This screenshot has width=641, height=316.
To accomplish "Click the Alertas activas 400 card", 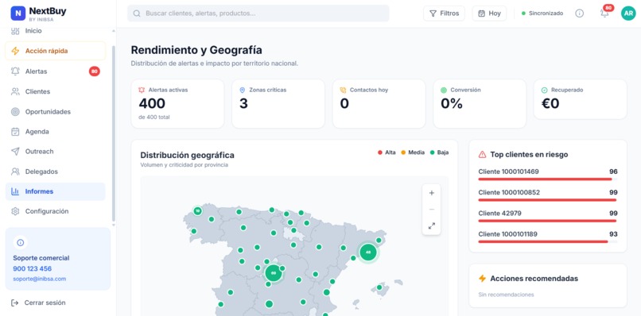I will pos(177,104).
